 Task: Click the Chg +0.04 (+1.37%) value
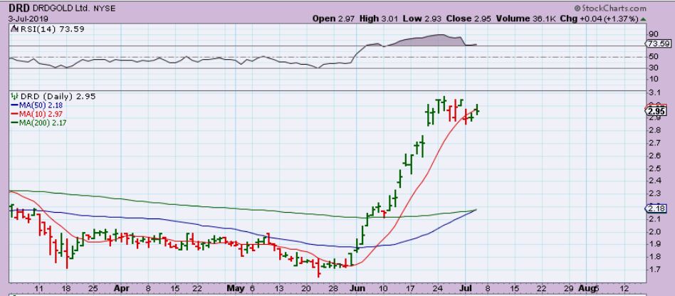point(600,19)
